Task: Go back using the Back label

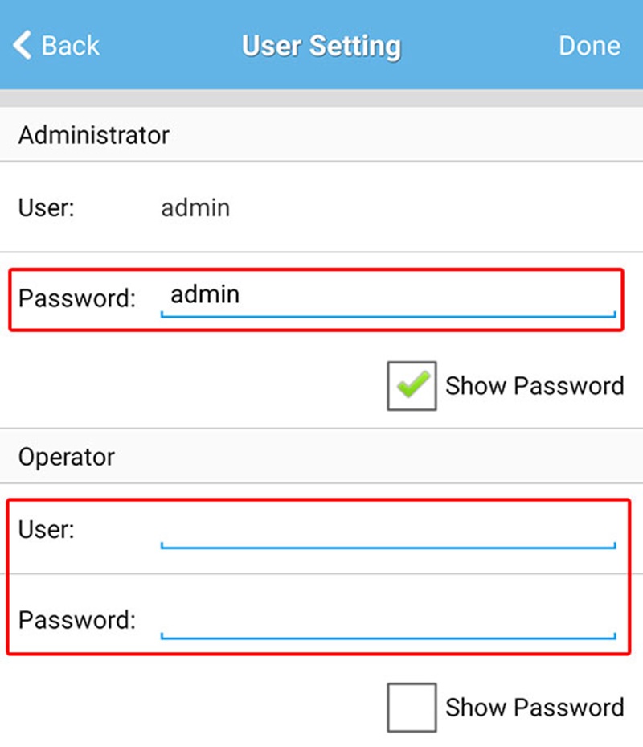Action: [x=71, y=46]
